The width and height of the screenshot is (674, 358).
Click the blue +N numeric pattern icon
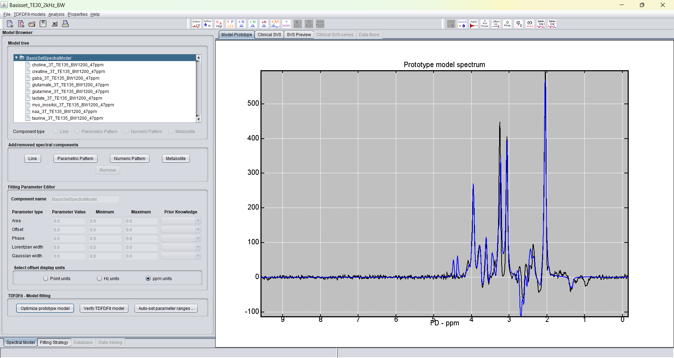coord(241,24)
